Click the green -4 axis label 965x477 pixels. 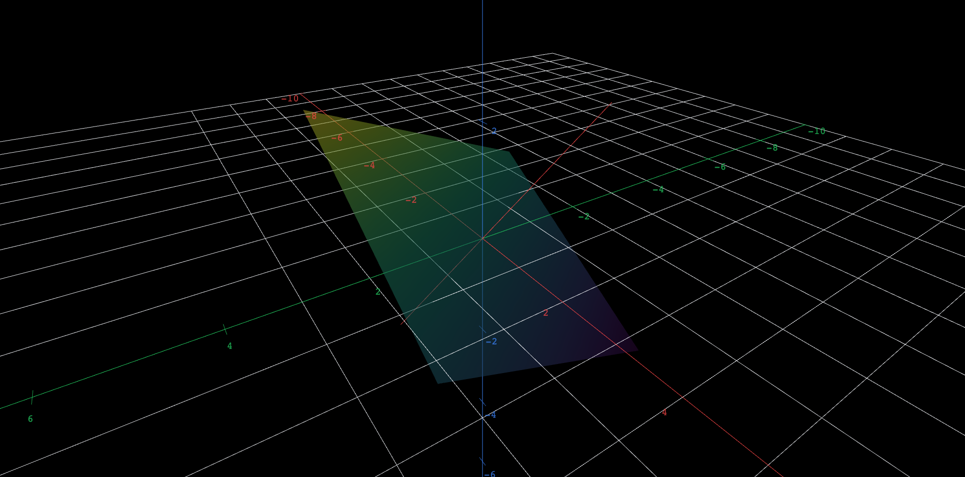point(658,189)
